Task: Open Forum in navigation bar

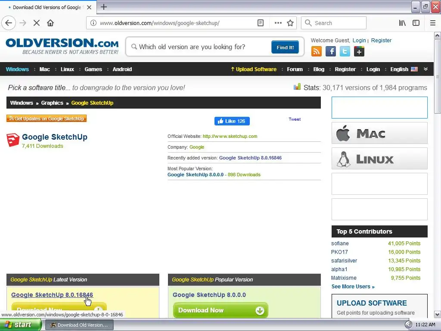Action: click(x=295, y=69)
